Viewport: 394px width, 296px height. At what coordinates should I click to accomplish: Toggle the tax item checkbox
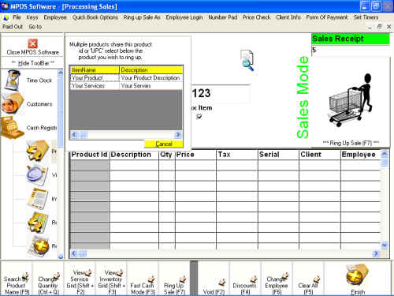[x=199, y=116]
